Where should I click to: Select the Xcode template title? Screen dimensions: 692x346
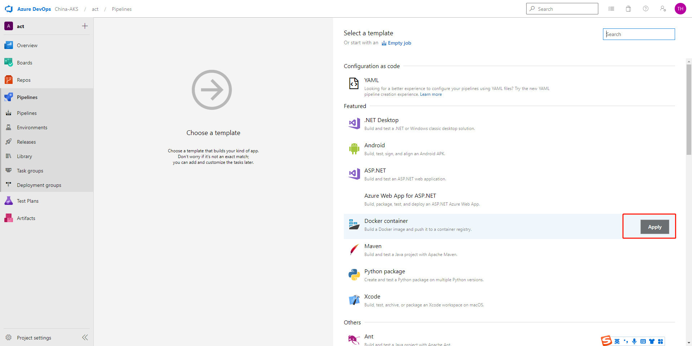coord(372,296)
